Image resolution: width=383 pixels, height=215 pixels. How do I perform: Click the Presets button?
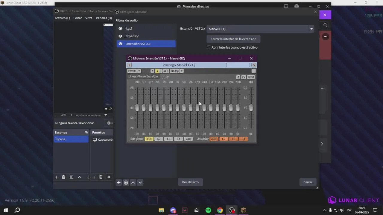coord(132,71)
